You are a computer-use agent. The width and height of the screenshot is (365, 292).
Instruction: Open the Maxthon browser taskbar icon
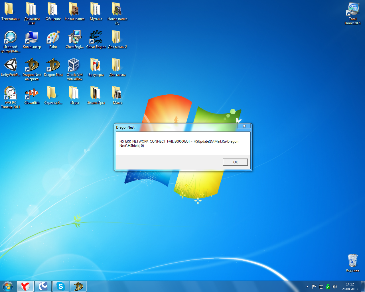point(43,286)
